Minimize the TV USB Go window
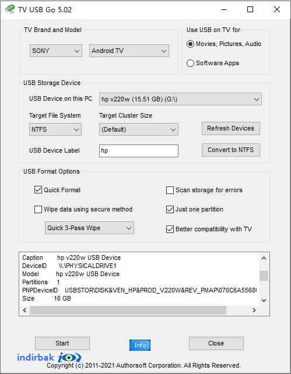Viewport: 291px width, 374px height. [224, 9]
